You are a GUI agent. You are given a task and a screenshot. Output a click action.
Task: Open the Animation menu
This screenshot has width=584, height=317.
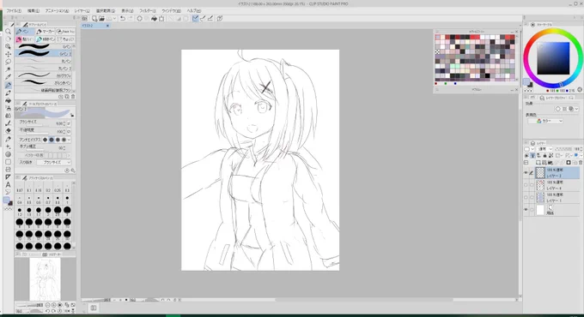click(57, 11)
